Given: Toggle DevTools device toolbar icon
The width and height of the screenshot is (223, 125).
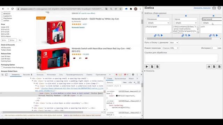Looking at the screenshot, I should click(x=6, y=75).
